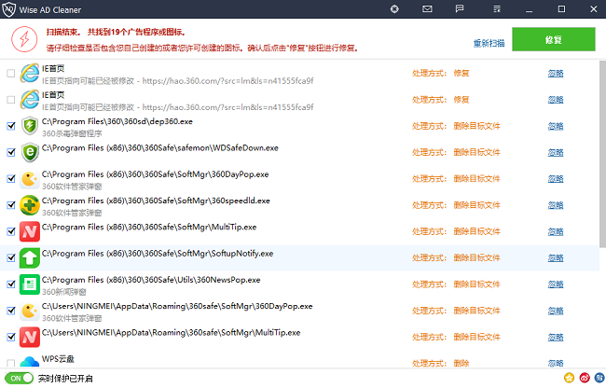The width and height of the screenshot is (606, 388).
Task: Click the Weibo share icon at bottom right
Action: pyautogui.click(x=583, y=379)
